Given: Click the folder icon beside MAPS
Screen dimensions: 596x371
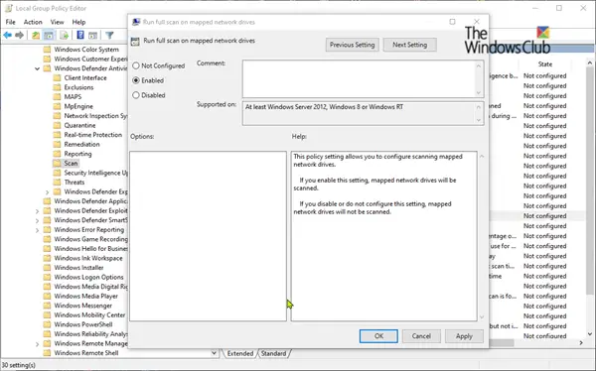Looking at the screenshot, I should (x=57, y=97).
